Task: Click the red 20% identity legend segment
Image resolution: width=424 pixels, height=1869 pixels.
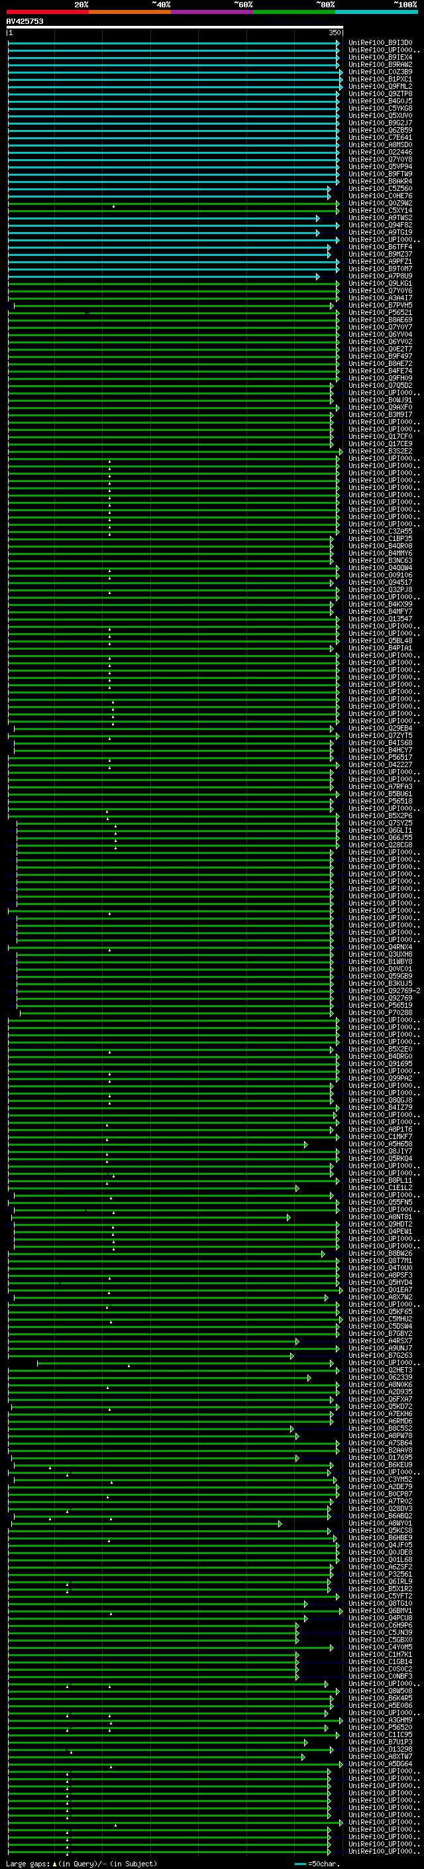Action: (48, 12)
